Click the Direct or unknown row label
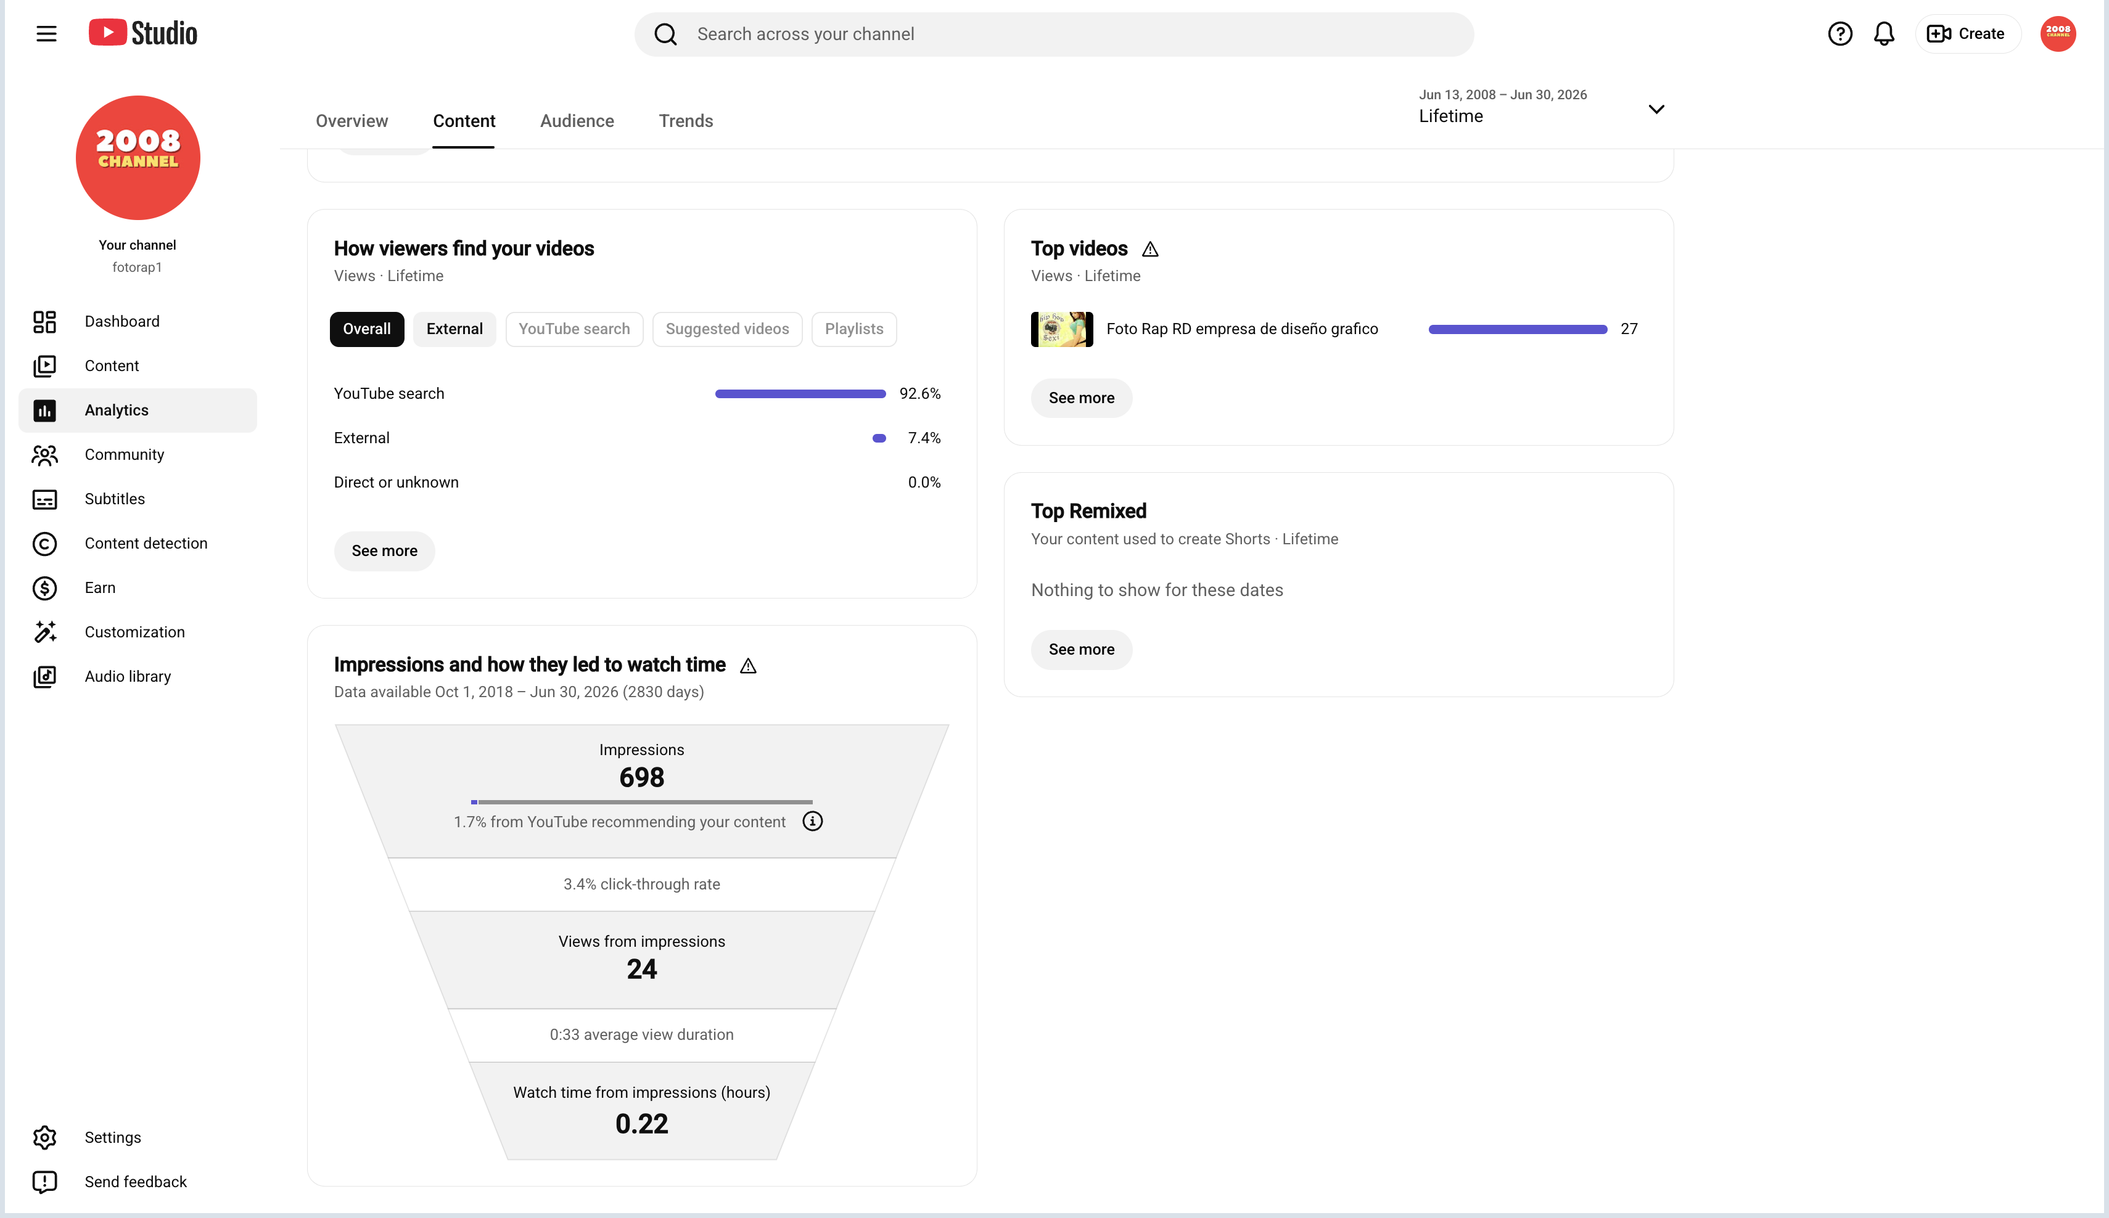Image resolution: width=2109 pixels, height=1218 pixels. tap(396, 482)
